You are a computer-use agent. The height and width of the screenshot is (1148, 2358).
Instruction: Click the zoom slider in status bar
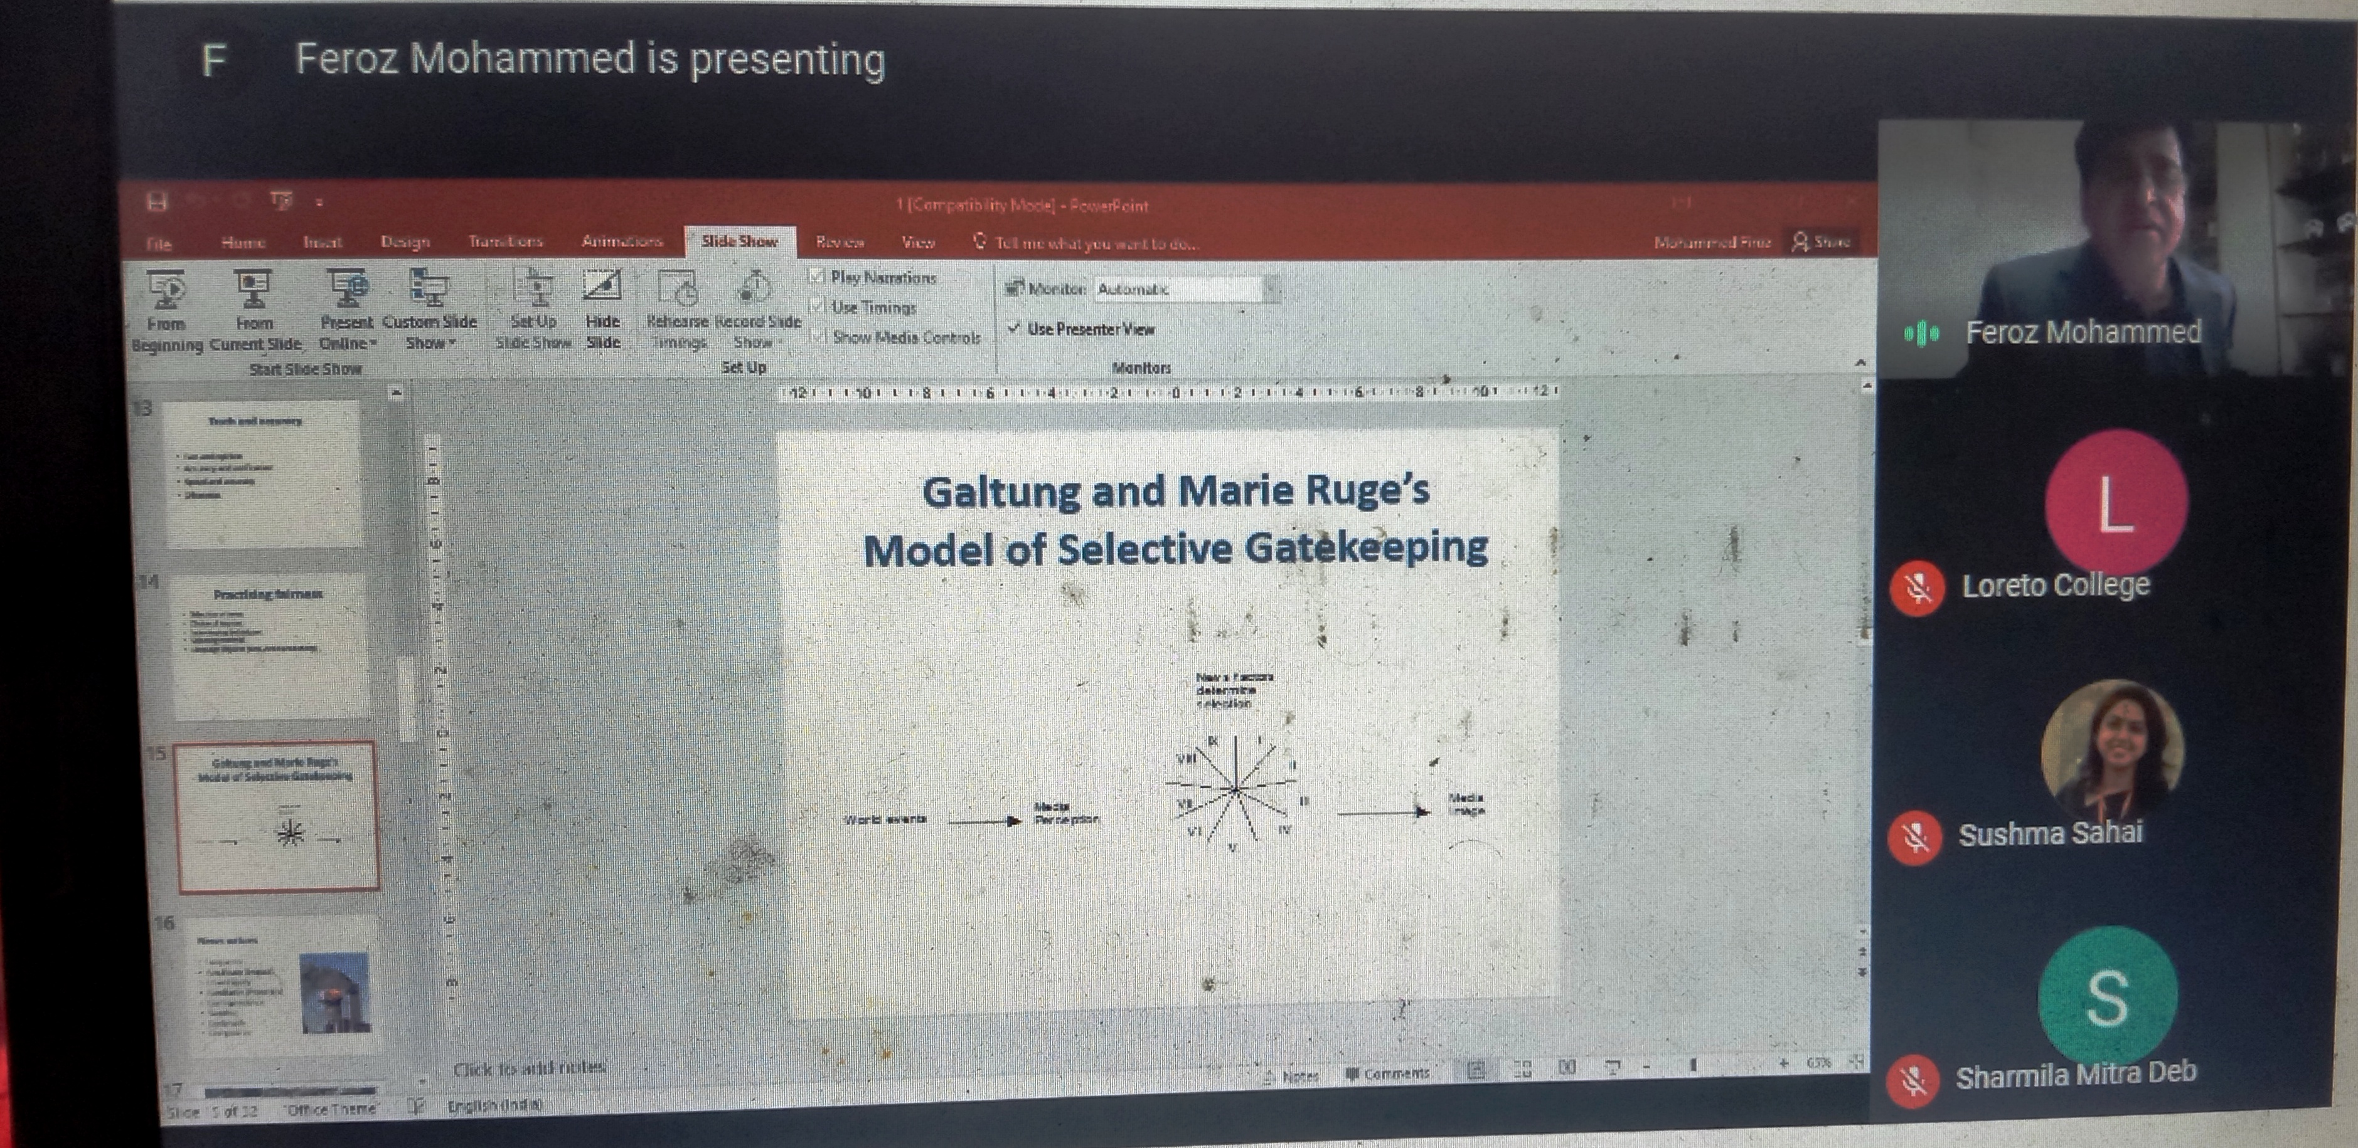pyautogui.click(x=1694, y=1065)
